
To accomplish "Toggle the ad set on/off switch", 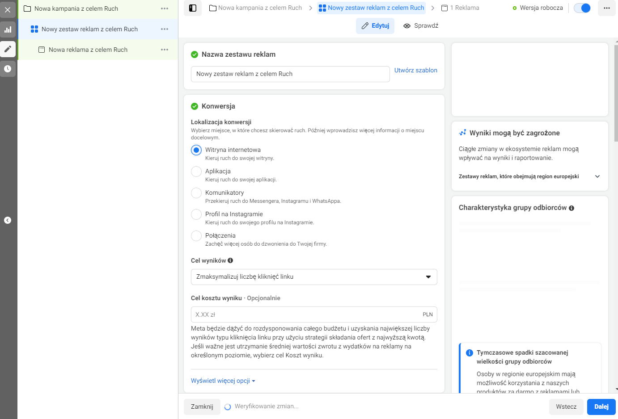I will (x=582, y=8).
